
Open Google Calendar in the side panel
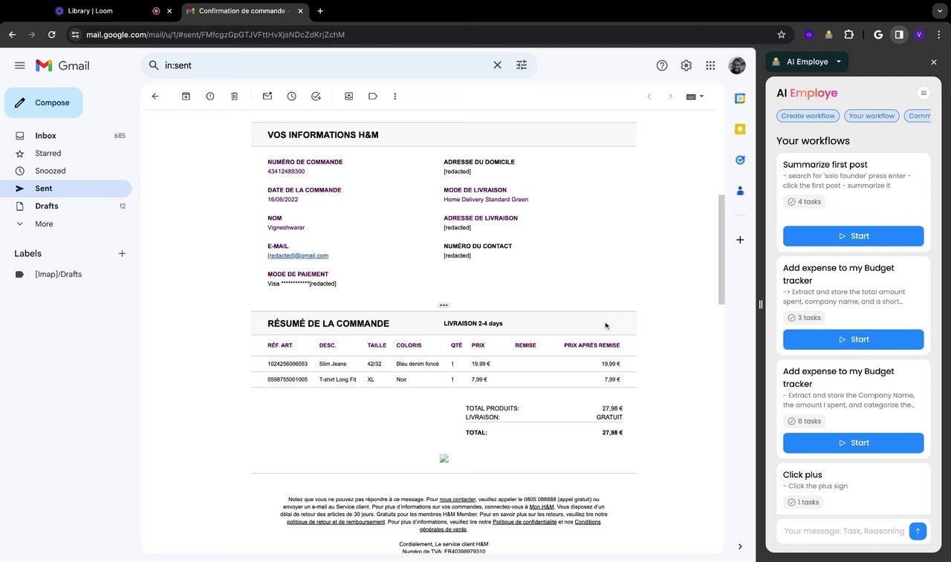[739, 97]
